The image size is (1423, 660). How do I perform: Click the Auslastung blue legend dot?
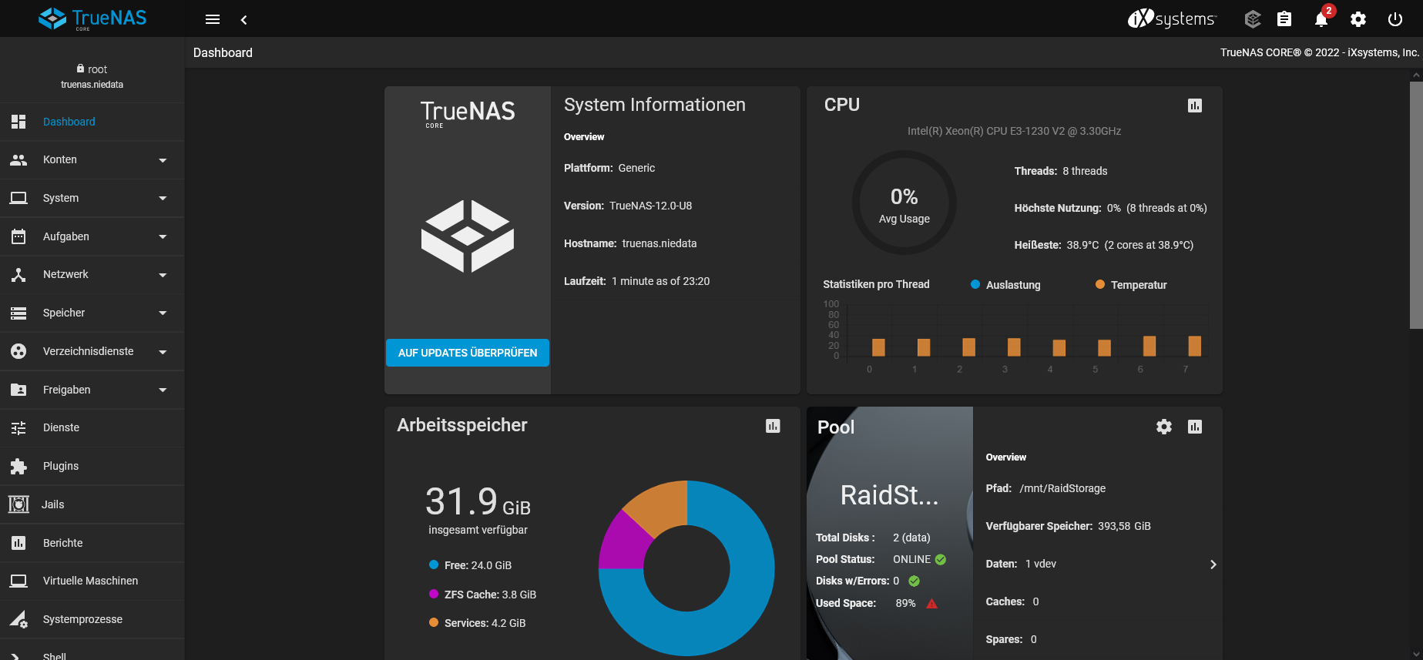pos(975,284)
